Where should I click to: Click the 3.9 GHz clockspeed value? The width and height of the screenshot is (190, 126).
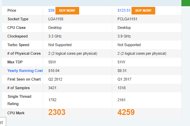coord(124,36)
